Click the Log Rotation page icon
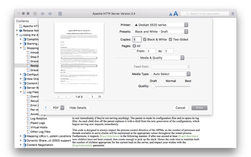The image size is (251, 157). coord(28,119)
